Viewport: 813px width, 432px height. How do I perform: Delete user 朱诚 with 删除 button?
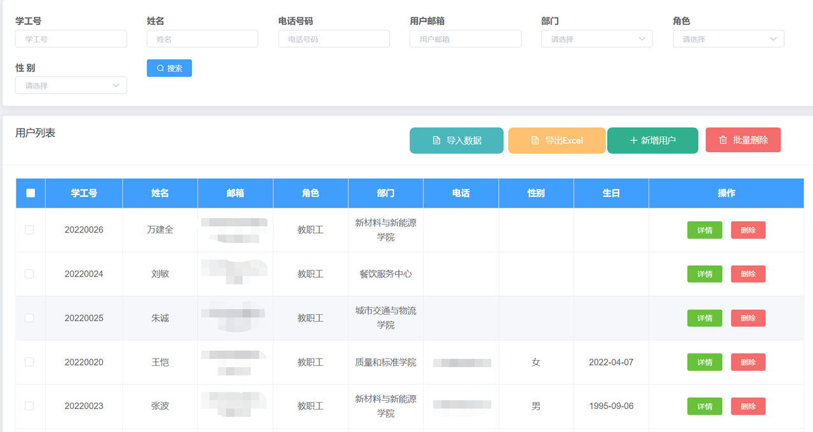(748, 318)
